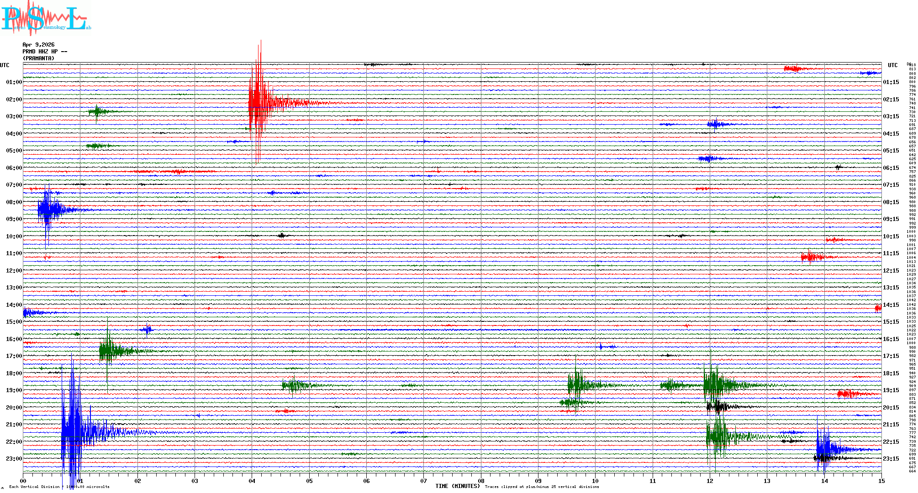Click the right UTC axis label
918x493 pixels.
pos(892,65)
